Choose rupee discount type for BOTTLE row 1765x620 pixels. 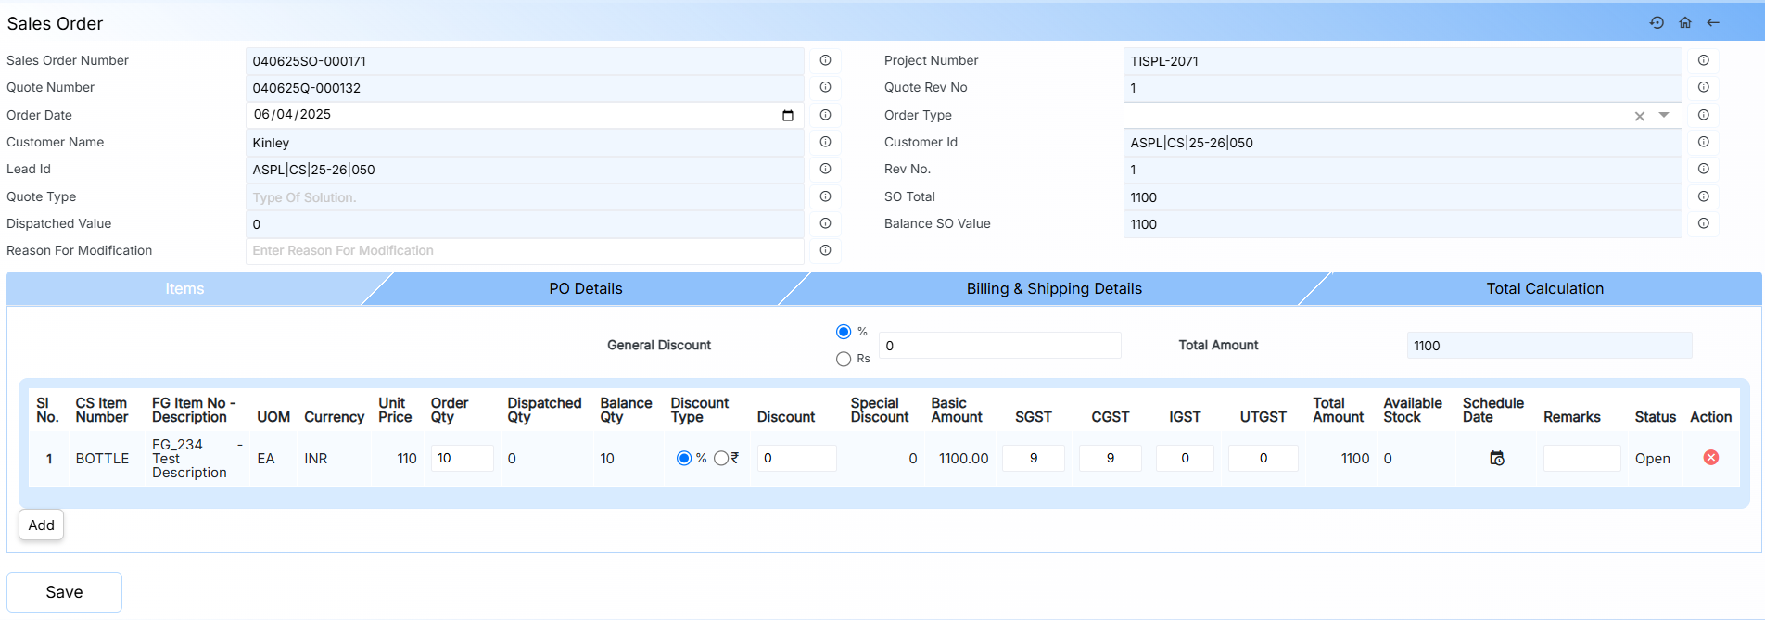tap(721, 459)
